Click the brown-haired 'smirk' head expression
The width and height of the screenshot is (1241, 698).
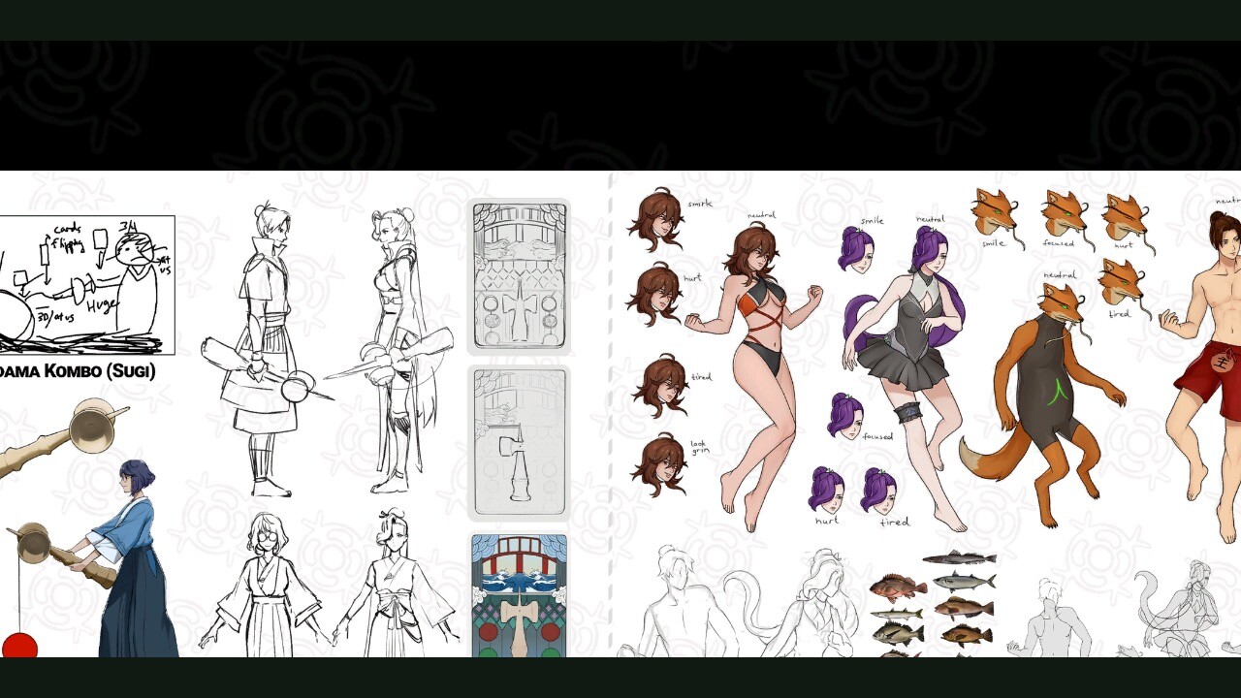657,220
